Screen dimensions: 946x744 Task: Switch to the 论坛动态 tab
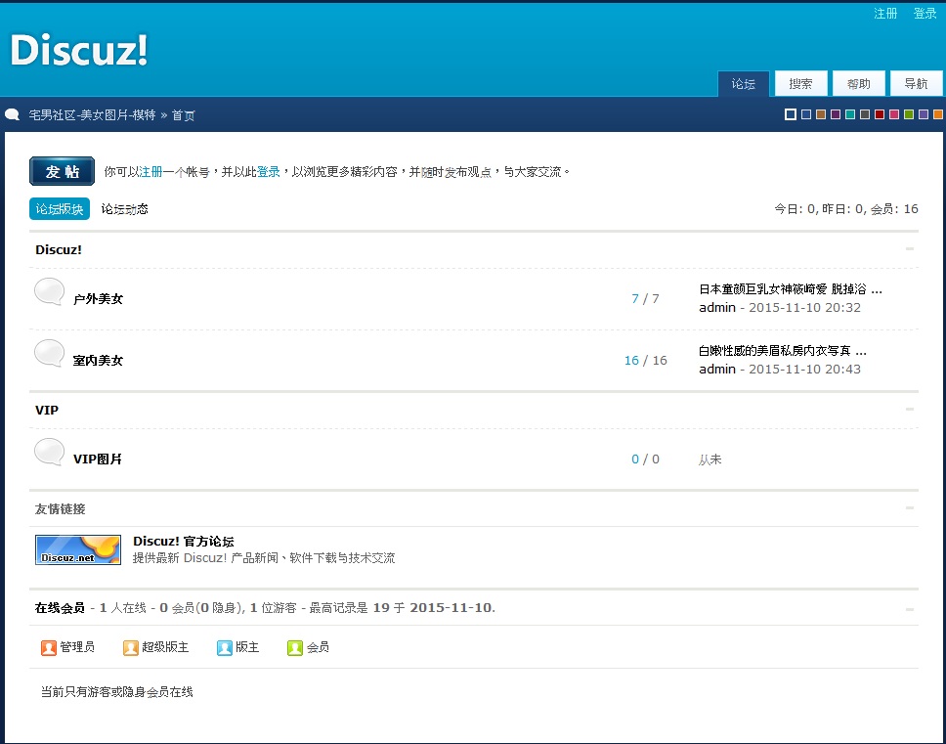[124, 209]
